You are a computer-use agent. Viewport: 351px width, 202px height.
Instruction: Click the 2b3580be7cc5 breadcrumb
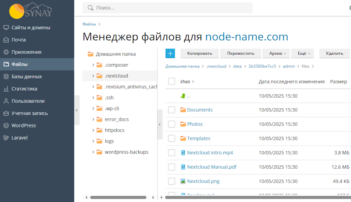pos(262,66)
